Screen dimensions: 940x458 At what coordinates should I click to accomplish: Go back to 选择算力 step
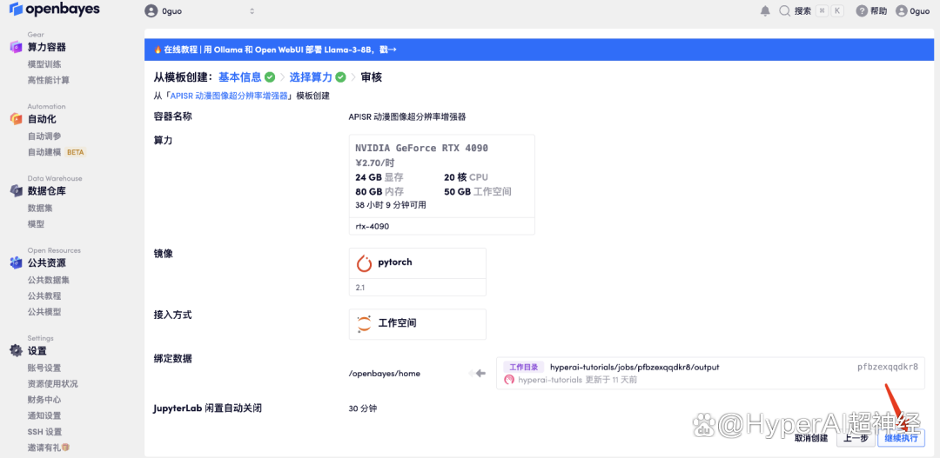point(311,77)
